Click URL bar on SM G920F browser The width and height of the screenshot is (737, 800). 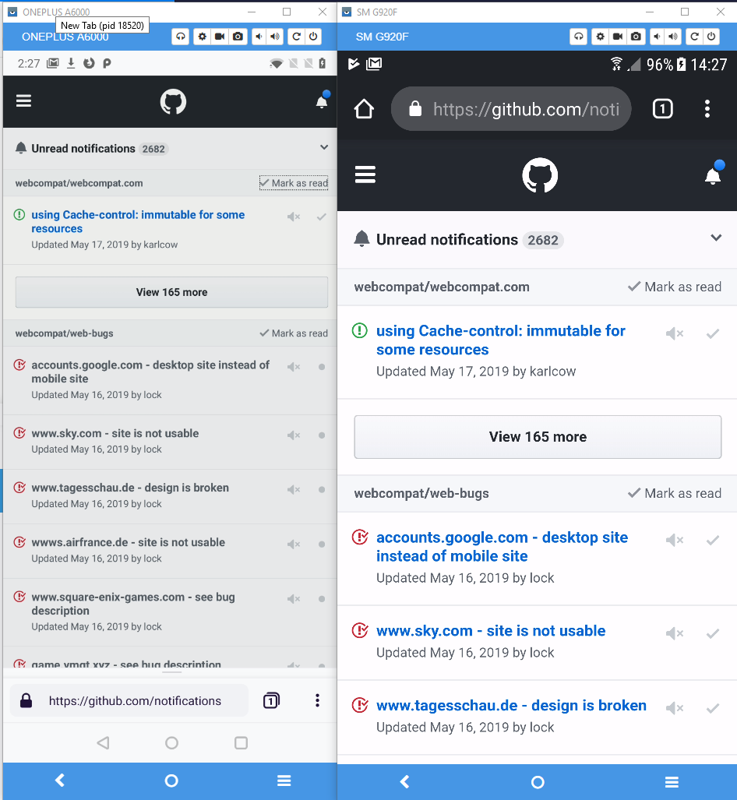[511, 109]
